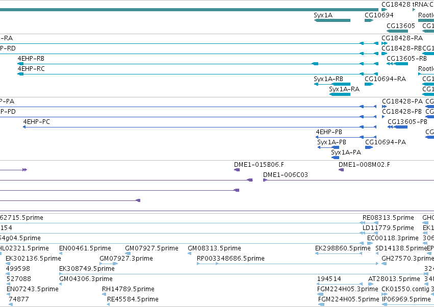Image resolution: width=434 pixels, height=307 pixels.
Task: Select EST IP06969.5prime label
Action: [406, 299]
